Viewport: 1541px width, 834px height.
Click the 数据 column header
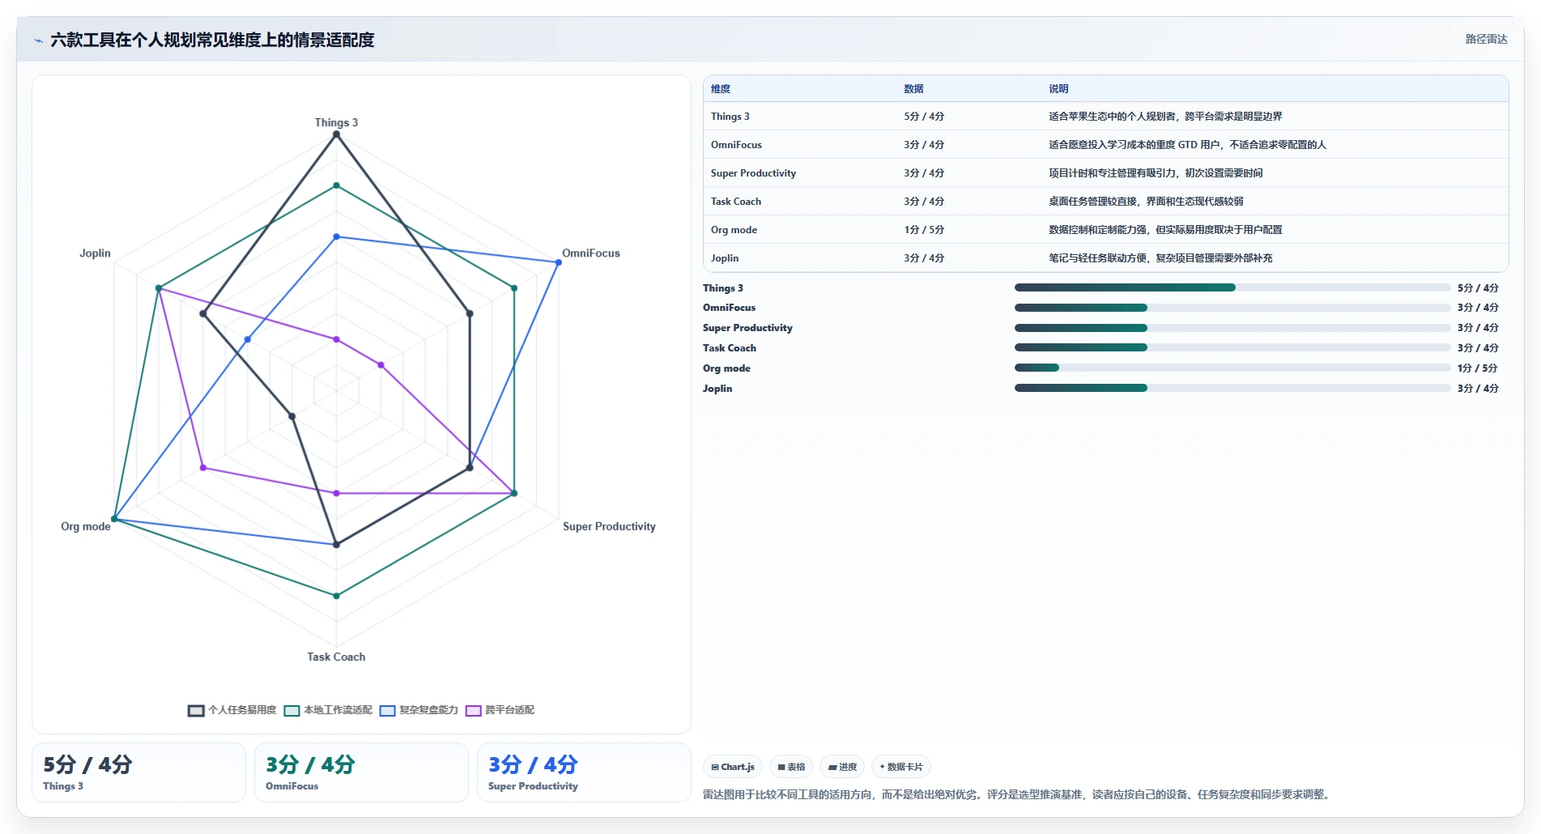(914, 89)
